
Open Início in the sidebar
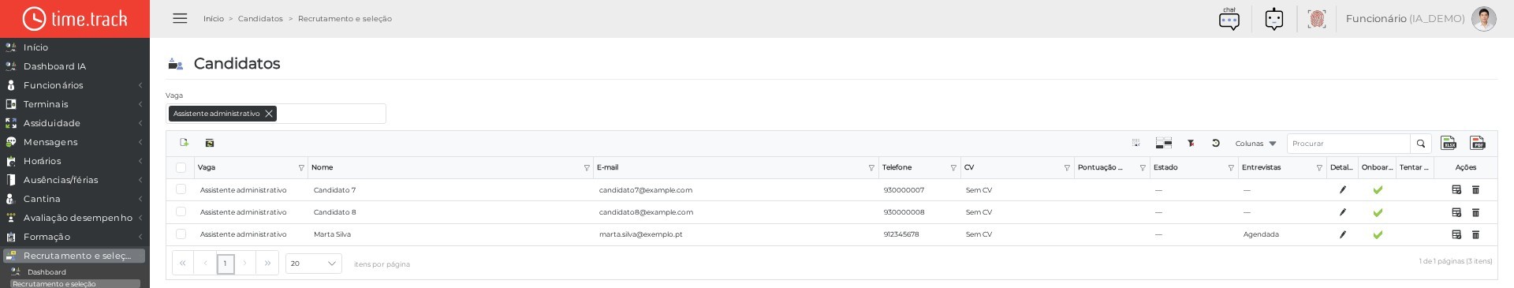coord(75,47)
